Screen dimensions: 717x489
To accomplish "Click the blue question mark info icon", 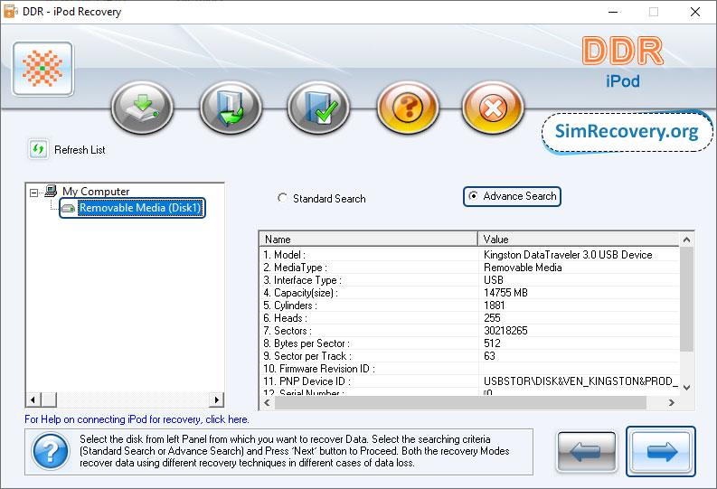I will point(49,449).
